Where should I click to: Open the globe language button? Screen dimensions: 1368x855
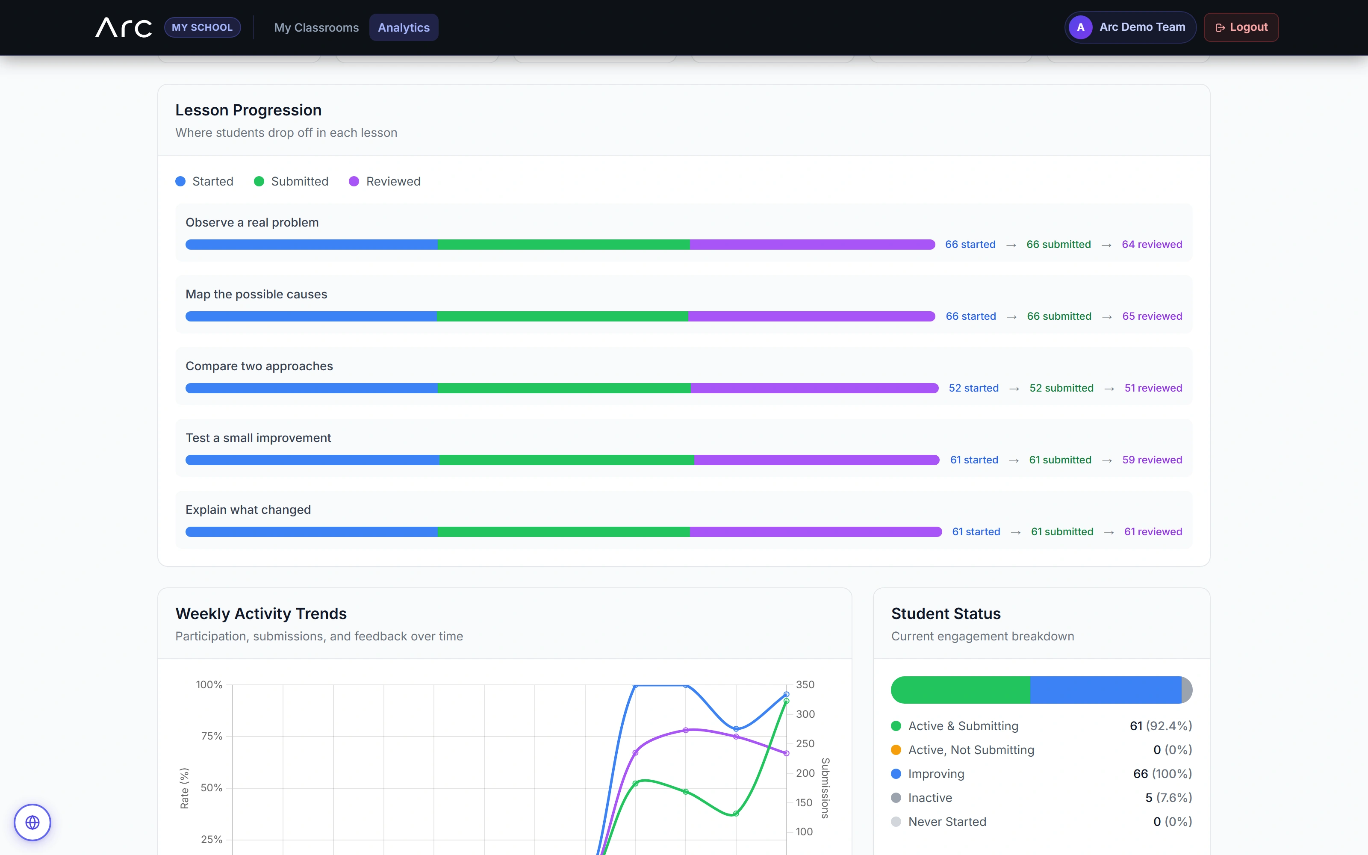tap(32, 822)
